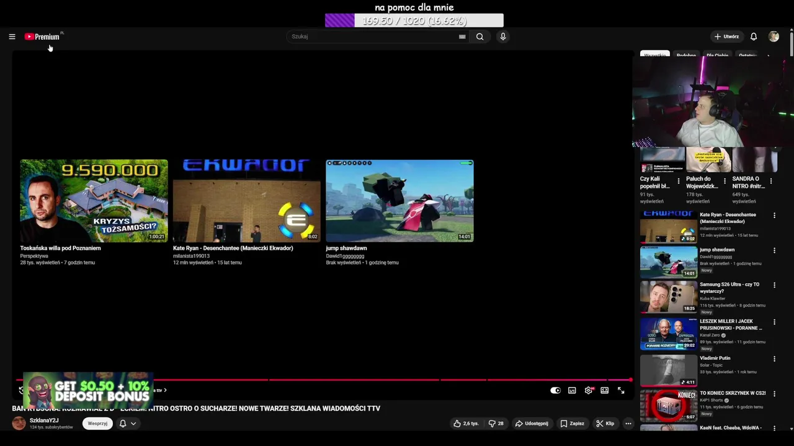Open options for jump shawdawn sidebar video

[774, 251]
